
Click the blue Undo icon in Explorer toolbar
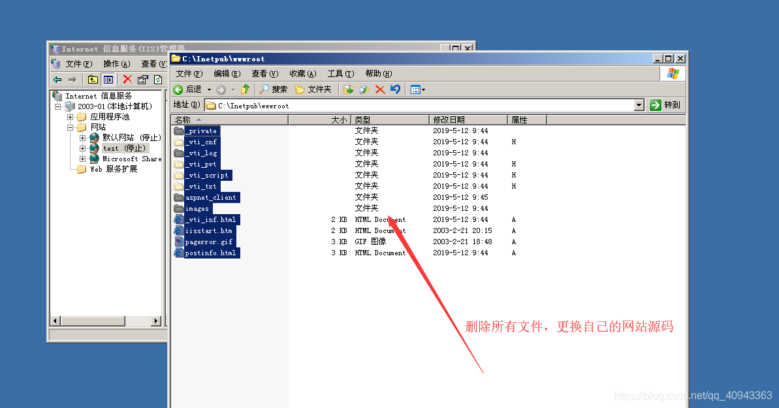pyautogui.click(x=396, y=89)
